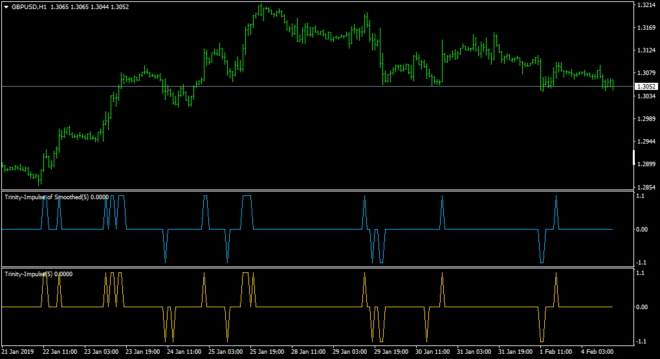The height and width of the screenshot is (359, 660).
Task: Select the GBPUSD,H1 chart title text
Action: (29, 7)
